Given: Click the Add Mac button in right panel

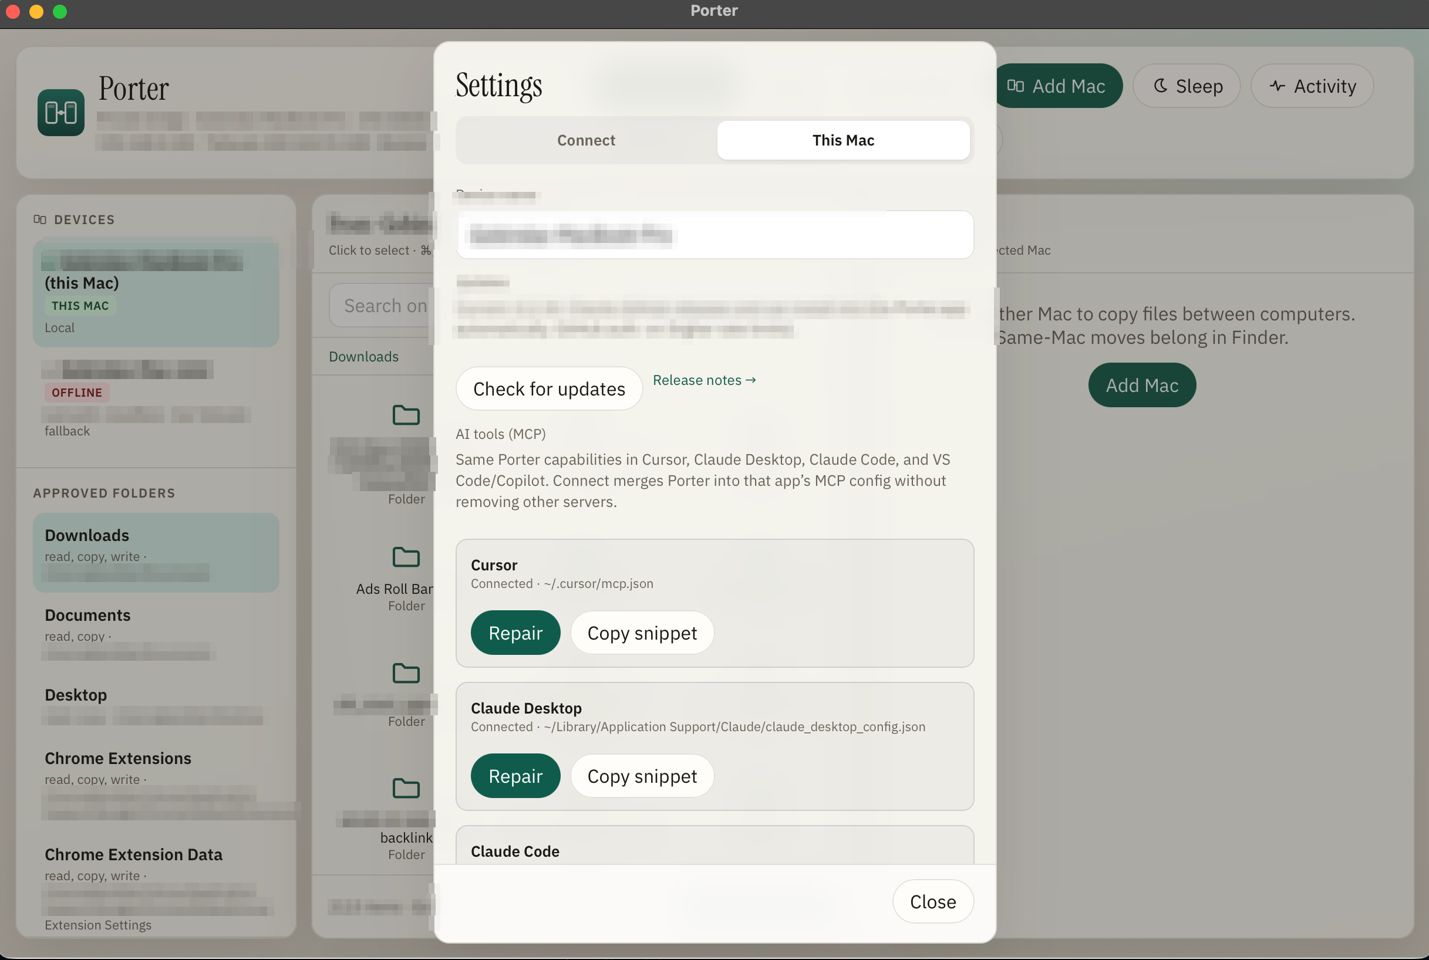Looking at the screenshot, I should point(1142,385).
